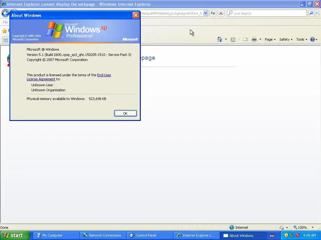Click the 'Unknown Organization' text
321x240 pixels.
coord(48,90)
